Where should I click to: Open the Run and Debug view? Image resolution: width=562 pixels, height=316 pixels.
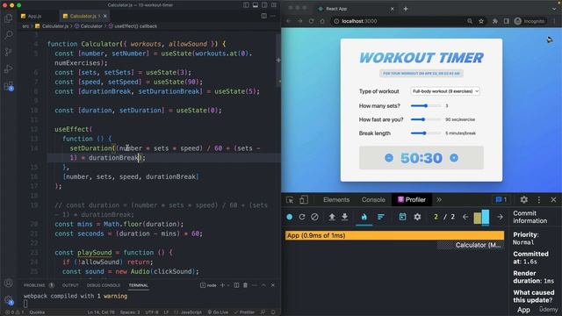(8, 68)
